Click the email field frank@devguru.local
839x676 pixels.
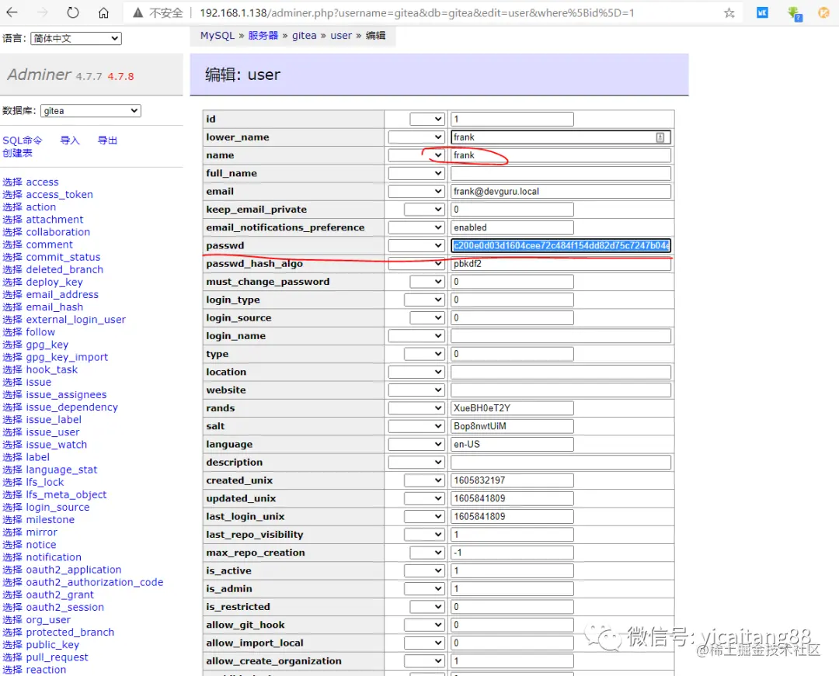(561, 191)
